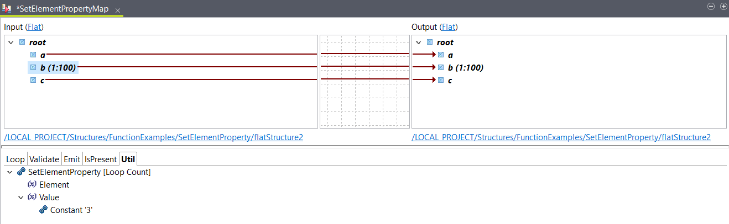Switch to the IsPresent tab

pyautogui.click(x=100, y=159)
